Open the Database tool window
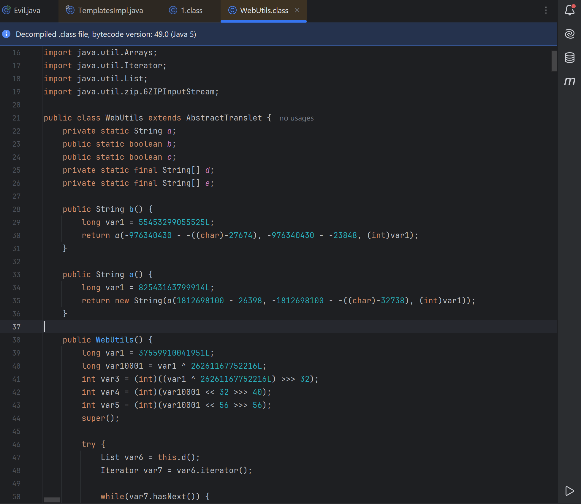This screenshot has height=504, width=581. pos(569,58)
